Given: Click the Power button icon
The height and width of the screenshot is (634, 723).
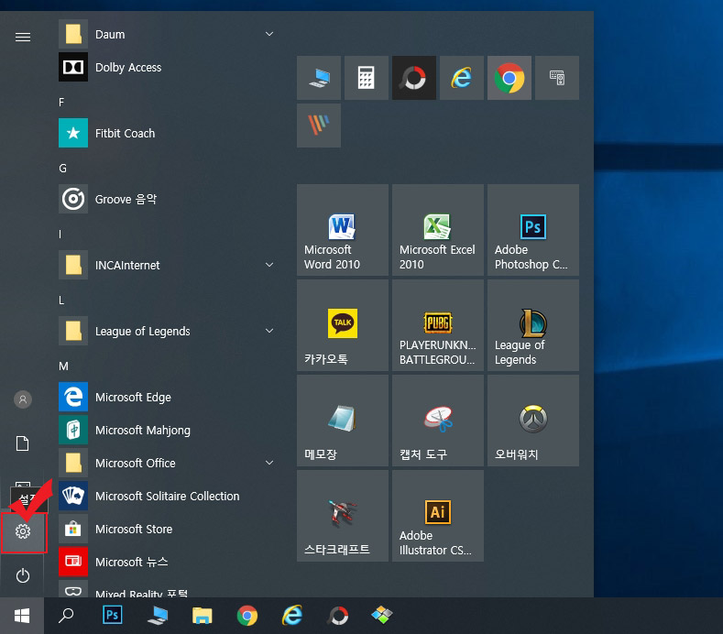Looking at the screenshot, I should pos(23,576).
